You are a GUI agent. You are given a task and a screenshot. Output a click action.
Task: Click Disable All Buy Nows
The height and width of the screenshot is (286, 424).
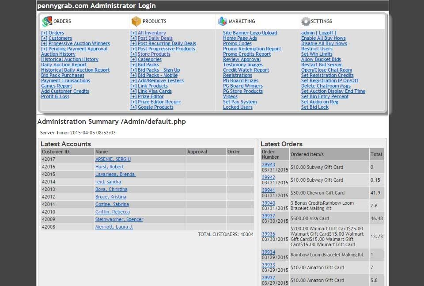pyautogui.click(x=324, y=43)
